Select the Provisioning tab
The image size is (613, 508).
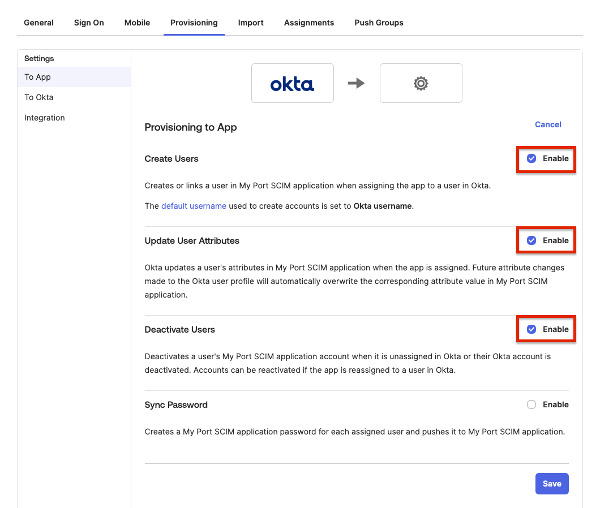click(x=194, y=23)
